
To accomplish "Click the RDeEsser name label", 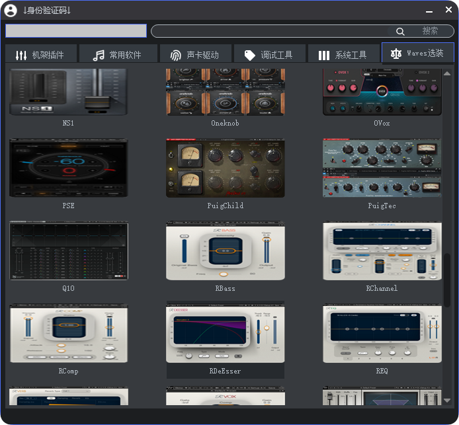I will click(225, 371).
